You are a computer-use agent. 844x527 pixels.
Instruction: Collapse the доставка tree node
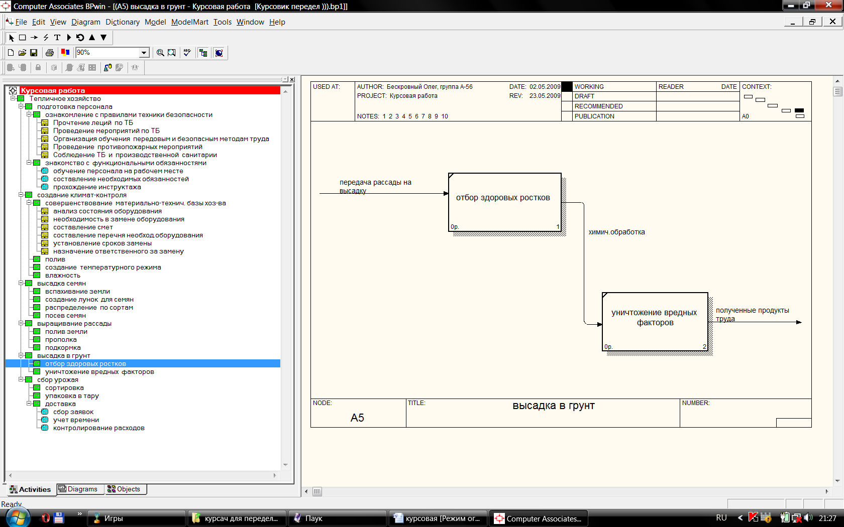(x=29, y=404)
